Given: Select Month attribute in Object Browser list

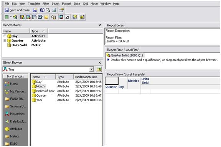Looking at the screenshot, I should pos(38,86).
